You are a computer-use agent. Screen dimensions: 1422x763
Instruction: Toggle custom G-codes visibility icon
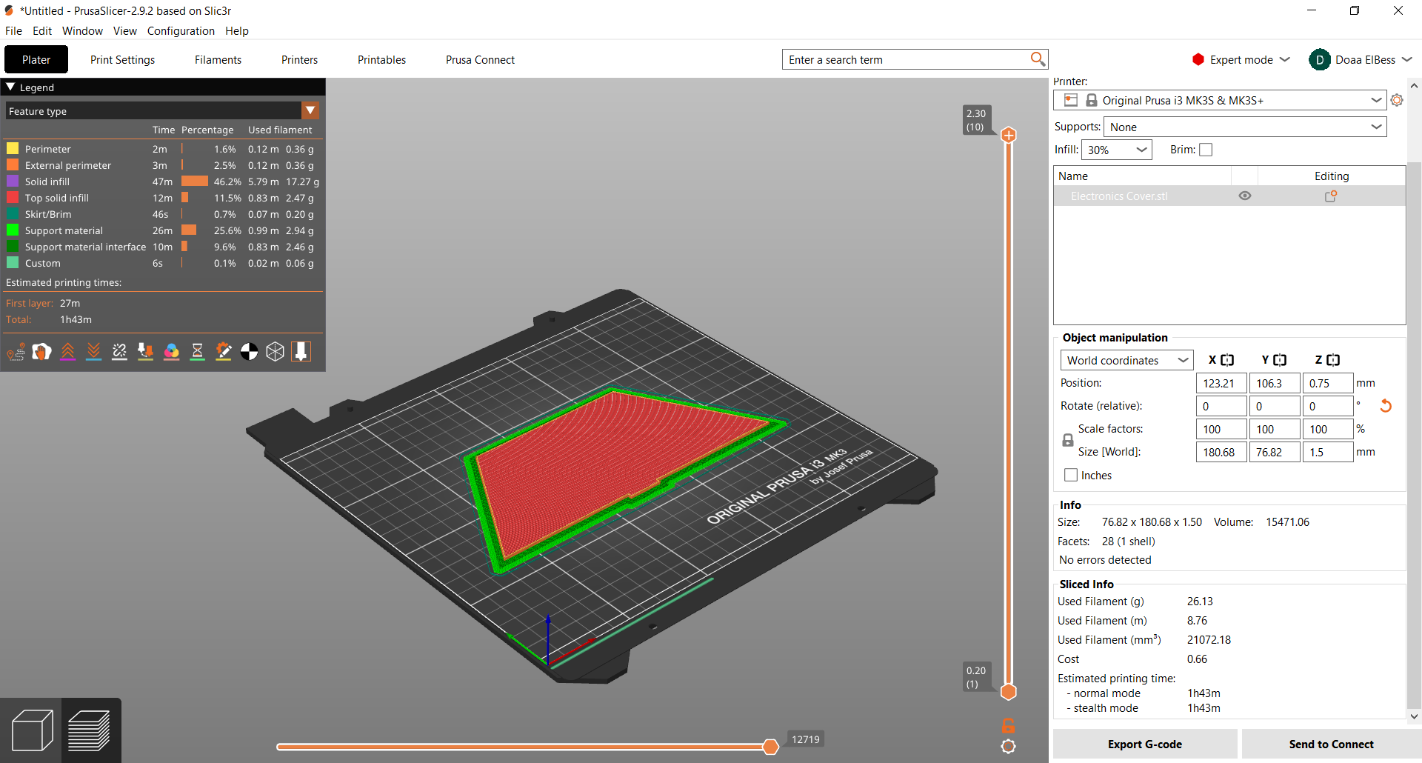pos(223,351)
